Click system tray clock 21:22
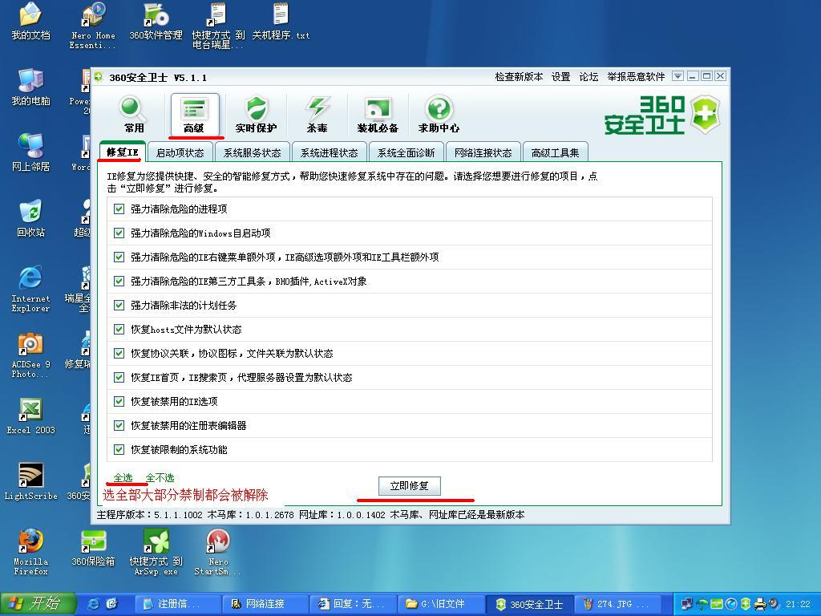821x616 pixels. tap(798, 604)
